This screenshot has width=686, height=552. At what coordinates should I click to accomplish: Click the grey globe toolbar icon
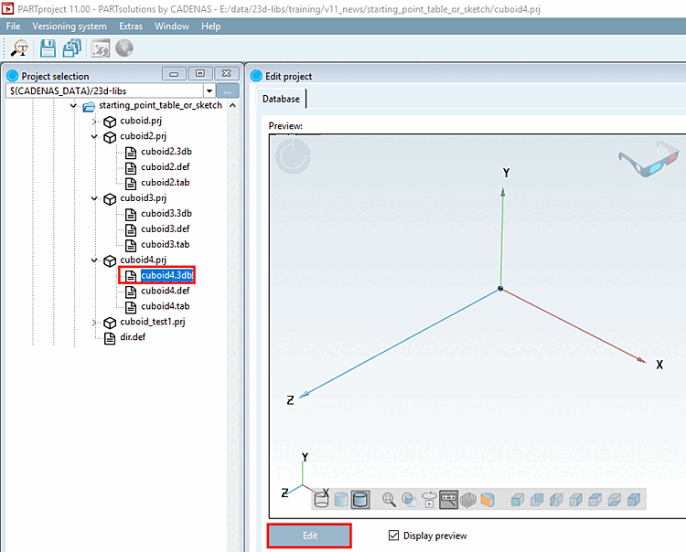pos(124,48)
